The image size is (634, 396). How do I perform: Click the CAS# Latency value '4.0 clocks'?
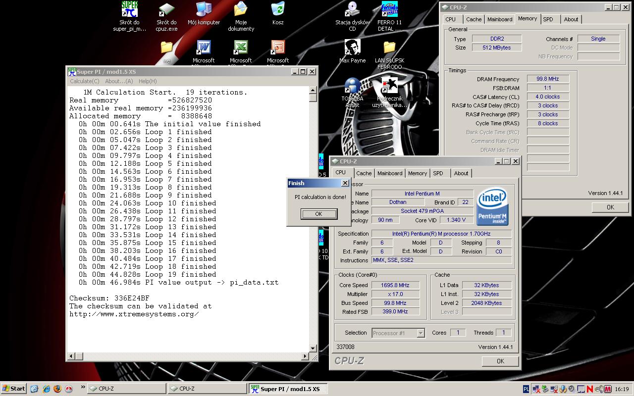click(x=548, y=97)
